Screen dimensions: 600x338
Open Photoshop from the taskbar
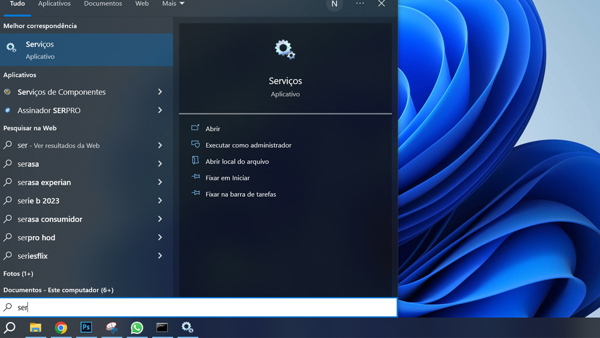pos(86,327)
